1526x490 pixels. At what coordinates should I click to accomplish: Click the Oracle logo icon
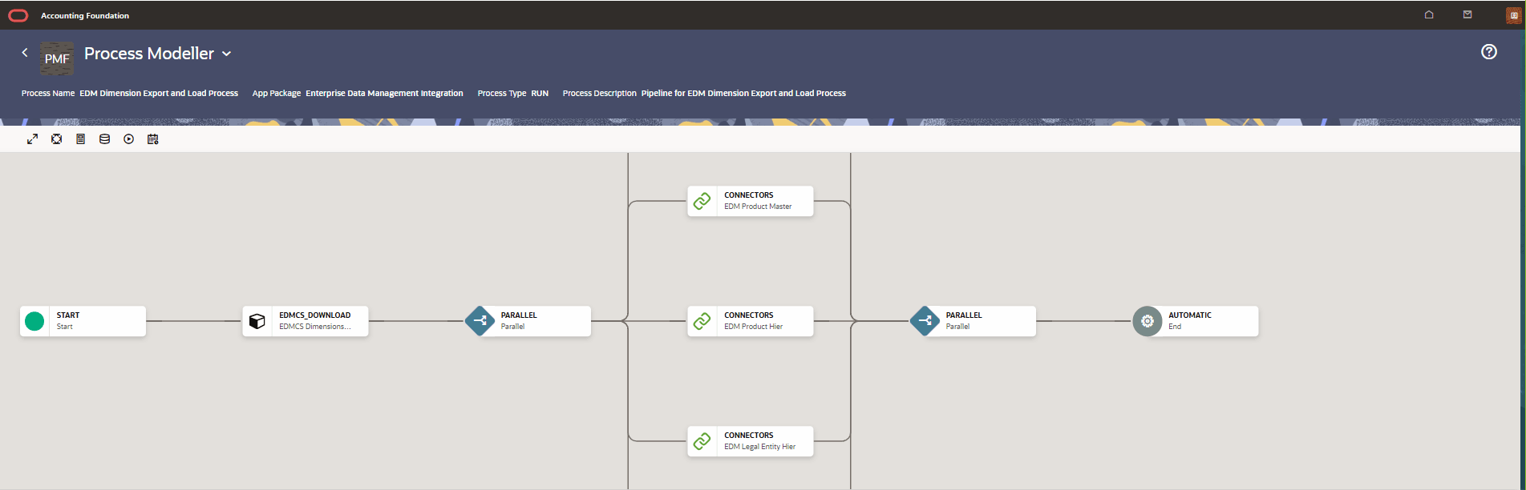tap(18, 15)
